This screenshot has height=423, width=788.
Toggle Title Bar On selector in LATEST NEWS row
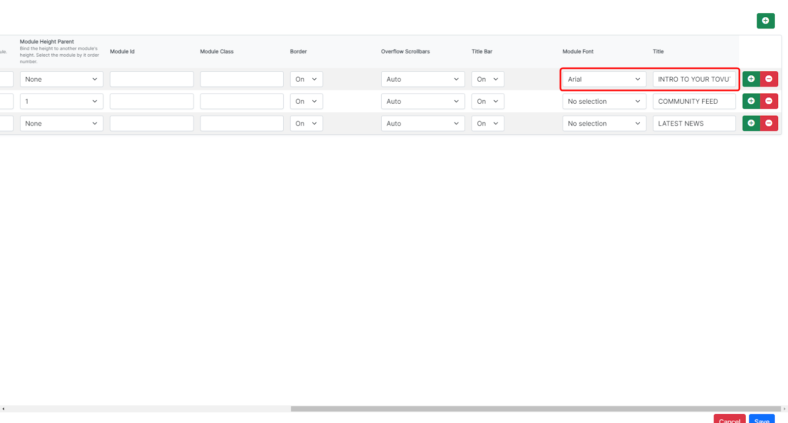point(488,123)
